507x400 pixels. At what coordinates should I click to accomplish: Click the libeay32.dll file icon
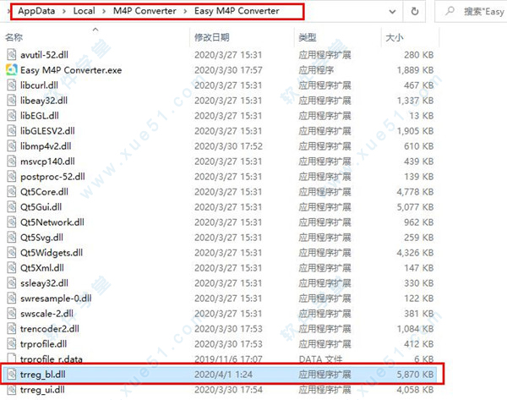click(x=12, y=100)
